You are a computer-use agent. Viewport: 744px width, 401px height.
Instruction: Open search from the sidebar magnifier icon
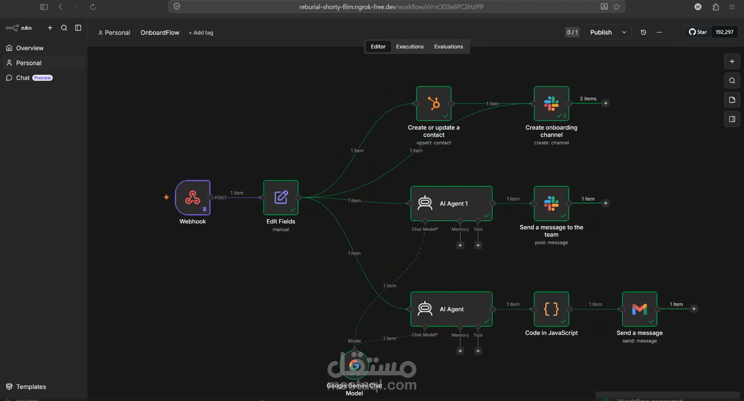click(64, 28)
